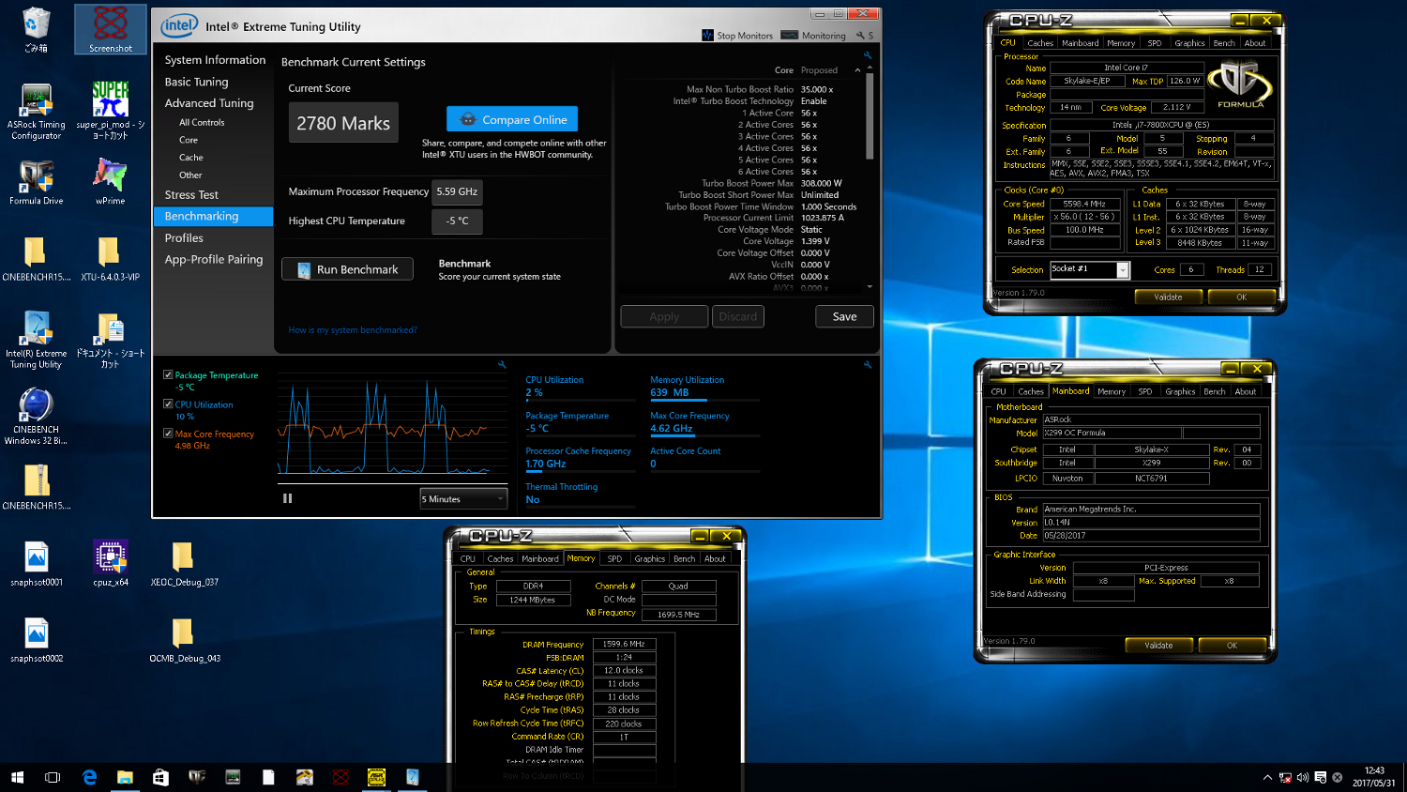Open the 5 Minutes time range dropdown
The image size is (1407, 792).
pyautogui.click(x=463, y=498)
